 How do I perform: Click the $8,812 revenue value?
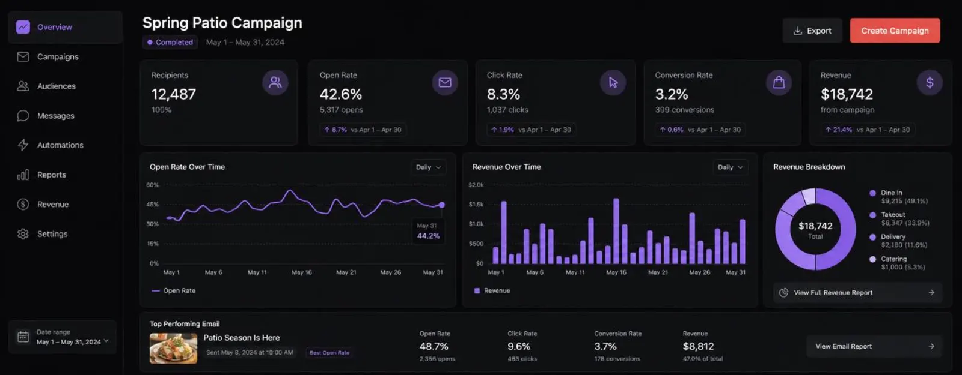[x=698, y=346]
